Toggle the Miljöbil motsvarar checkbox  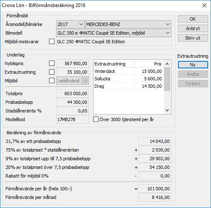[52, 42]
